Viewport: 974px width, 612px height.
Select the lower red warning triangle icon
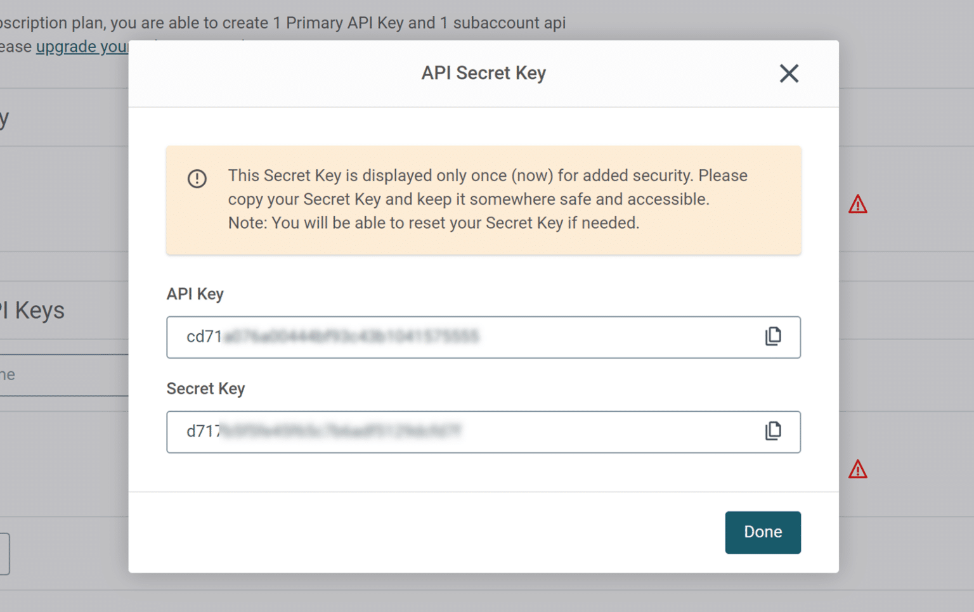857,469
